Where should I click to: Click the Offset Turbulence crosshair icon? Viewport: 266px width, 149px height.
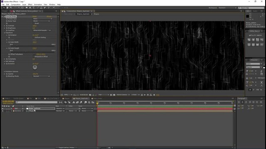pos(34,54)
